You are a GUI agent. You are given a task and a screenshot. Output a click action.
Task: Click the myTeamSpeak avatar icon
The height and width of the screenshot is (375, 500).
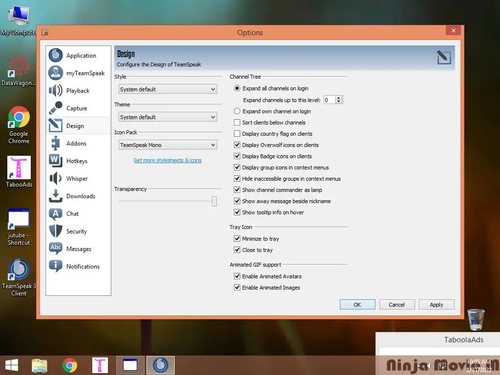[x=56, y=73]
